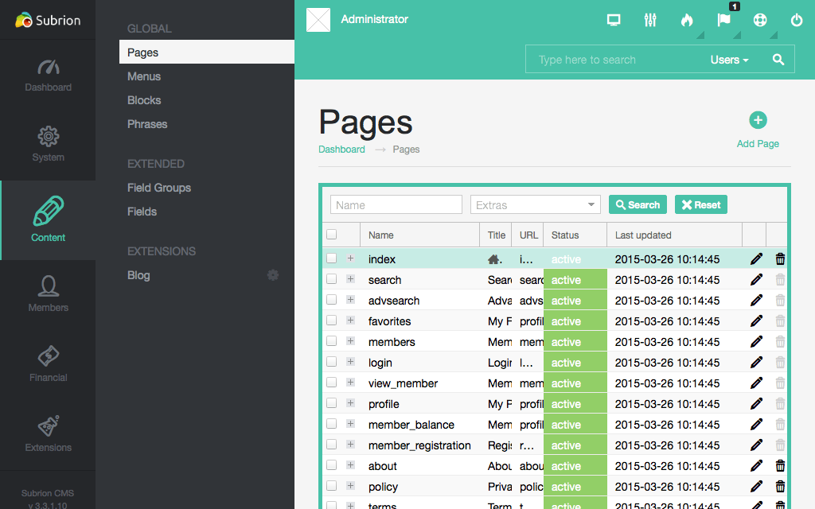Screen dimensions: 815x509
Task: Expand the members row plus icon
Action: (x=350, y=342)
